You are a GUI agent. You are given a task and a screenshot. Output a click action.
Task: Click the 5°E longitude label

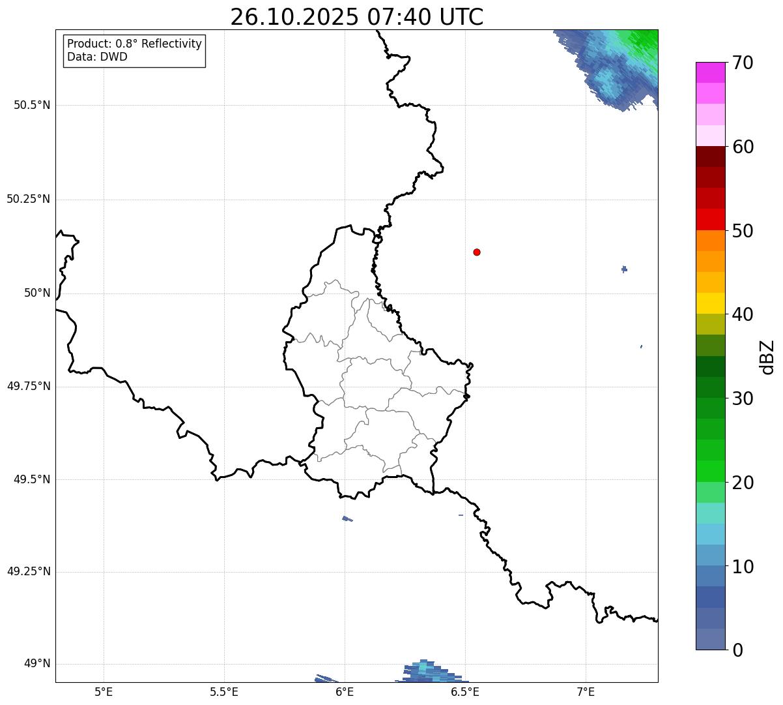[104, 691]
